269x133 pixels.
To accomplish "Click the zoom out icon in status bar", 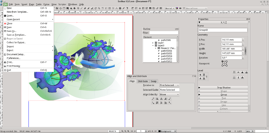I will pyautogui.click(x=122, y=131).
